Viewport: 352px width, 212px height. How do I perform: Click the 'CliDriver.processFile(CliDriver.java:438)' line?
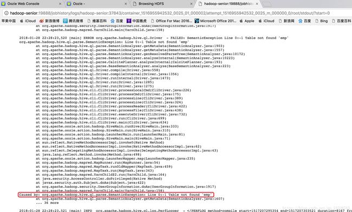point(109,110)
